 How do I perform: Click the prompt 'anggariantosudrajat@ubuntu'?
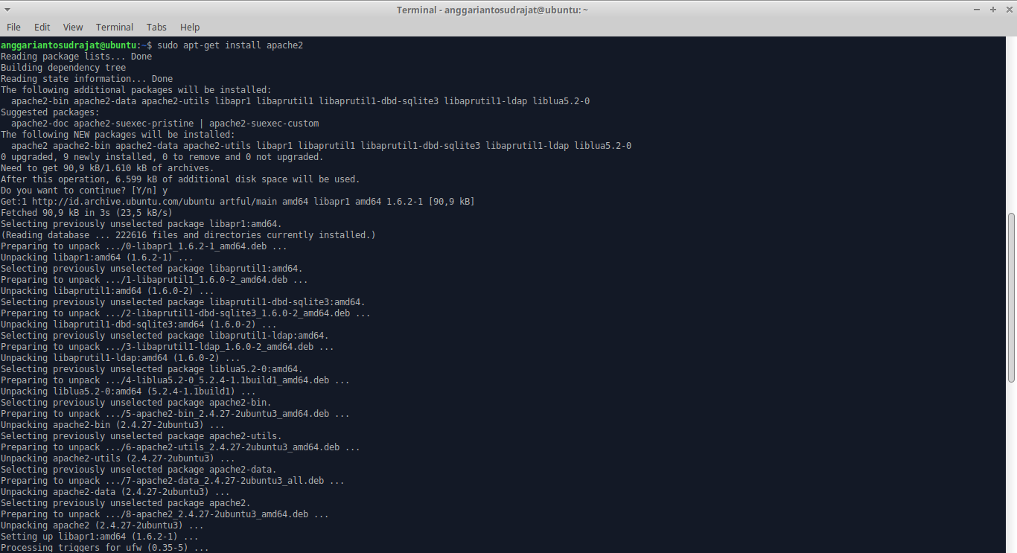[x=68, y=45]
